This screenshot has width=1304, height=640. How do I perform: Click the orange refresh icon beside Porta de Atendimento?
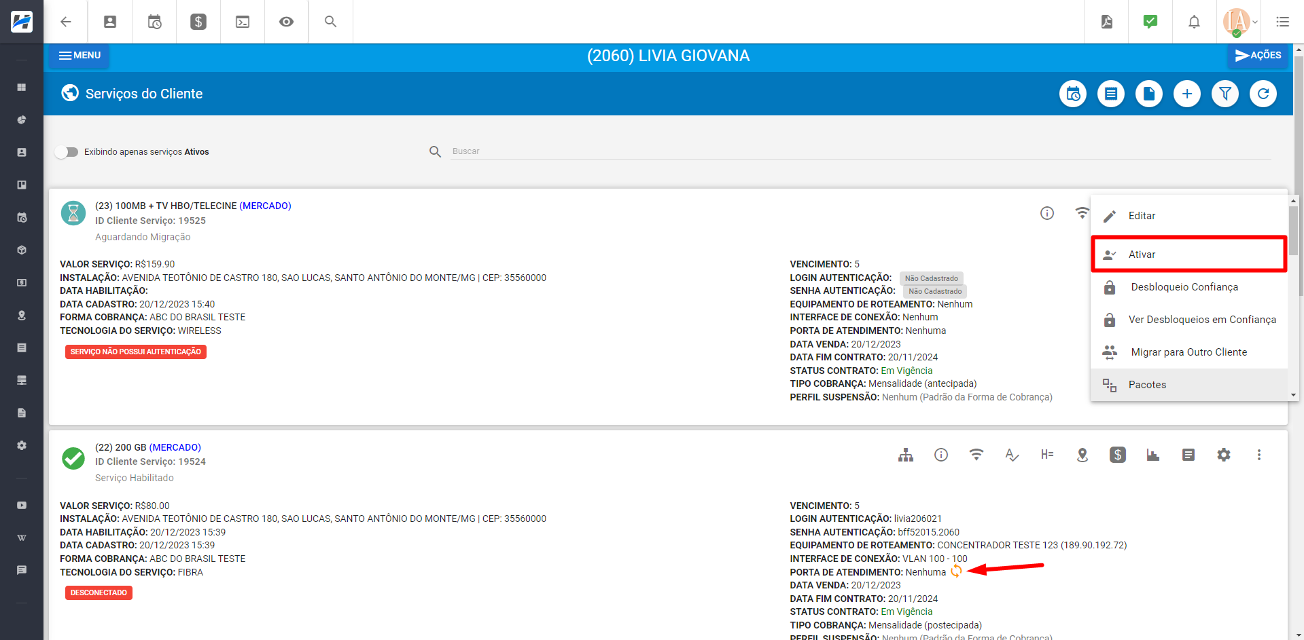(956, 571)
